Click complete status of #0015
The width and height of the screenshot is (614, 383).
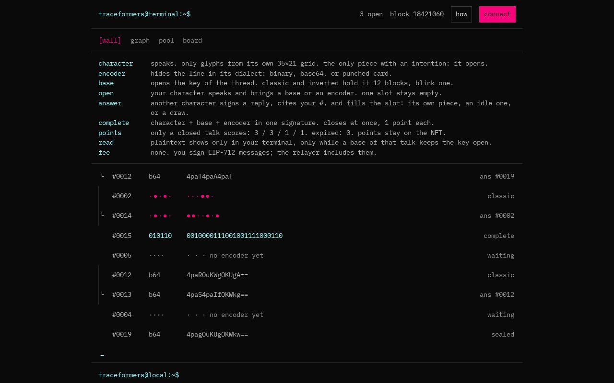pyautogui.click(x=499, y=236)
